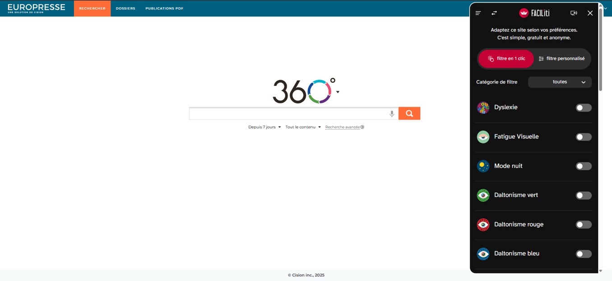This screenshot has height=281, width=612.
Task: Click the microphone voice search icon
Action: point(392,114)
